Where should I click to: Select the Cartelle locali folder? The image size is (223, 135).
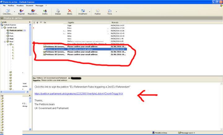(x=12, y=28)
